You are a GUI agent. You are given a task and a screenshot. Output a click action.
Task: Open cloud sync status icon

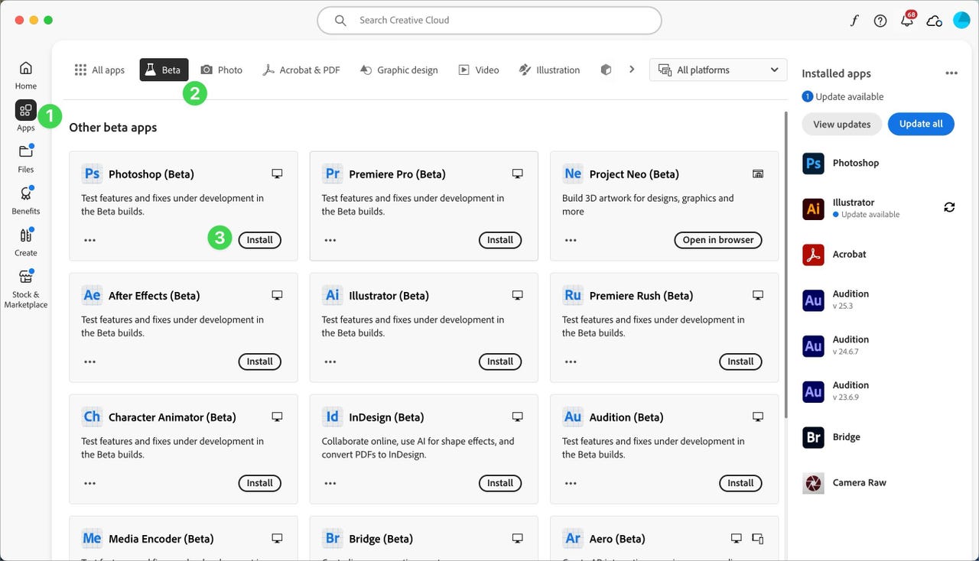coord(934,21)
